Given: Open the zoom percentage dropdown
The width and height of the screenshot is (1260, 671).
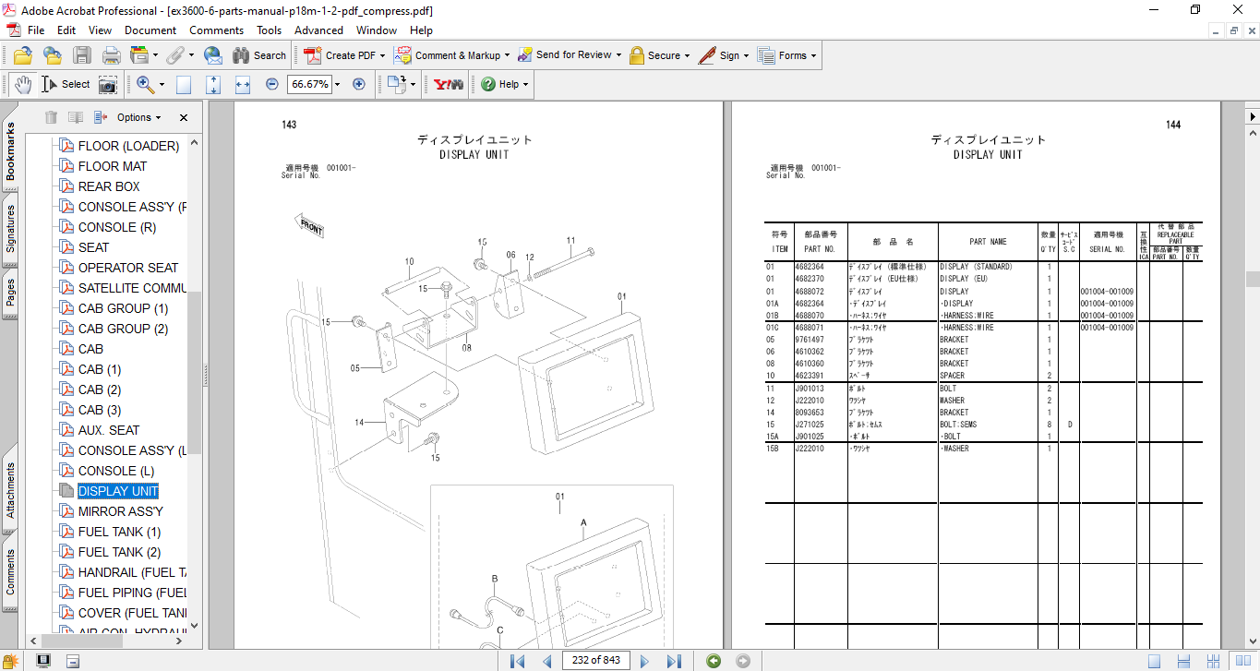Looking at the screenshot, I should [x=337, y=84].
